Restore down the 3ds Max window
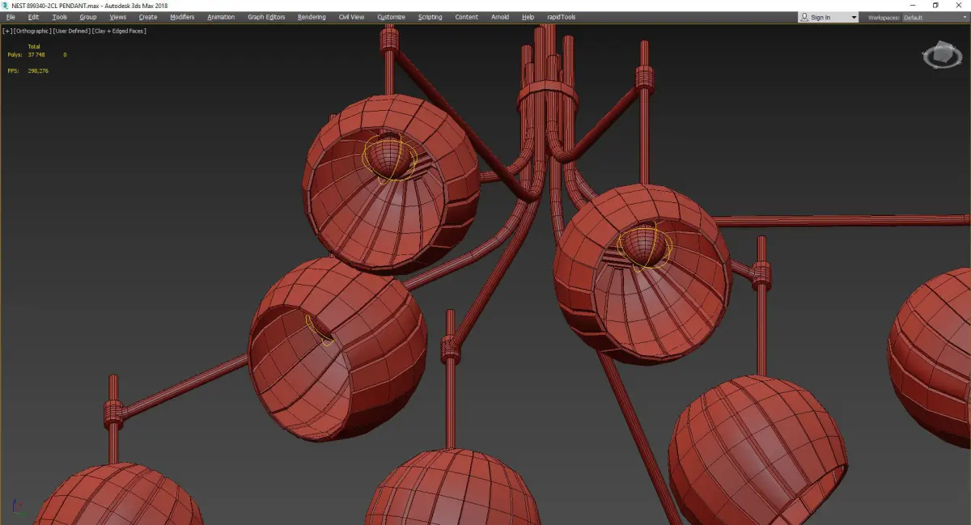This screenshot has height=525, width=971. tap(936, 6)
